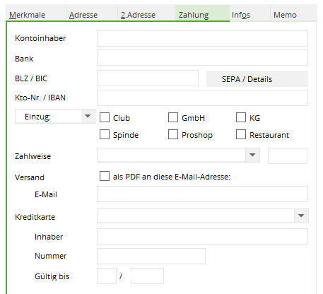Select the BLZ / BIC text field
The image size is (323, 294).
[x=148, y=78]
